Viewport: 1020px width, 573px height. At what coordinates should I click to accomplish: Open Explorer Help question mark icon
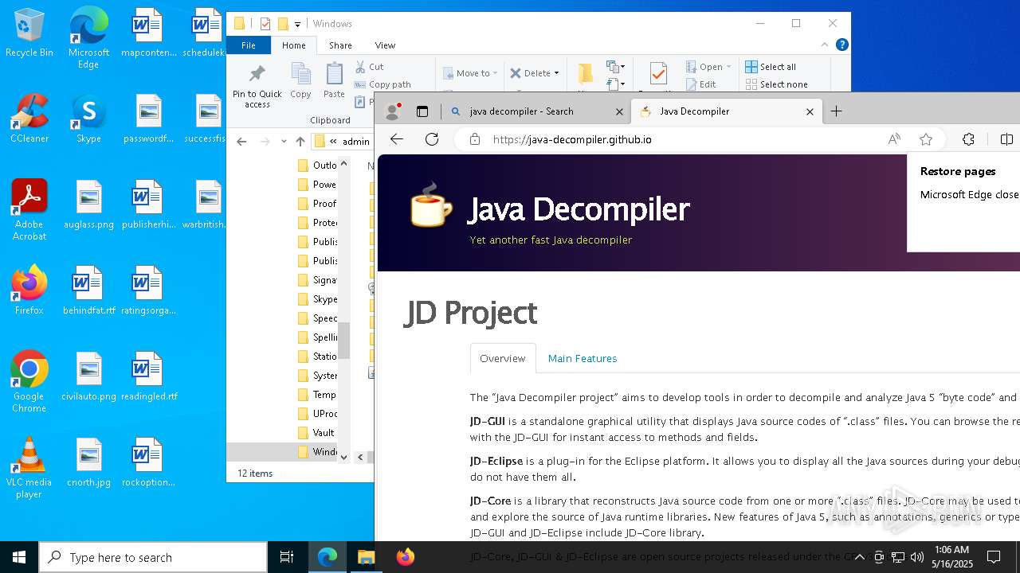[x=841, y=45]
